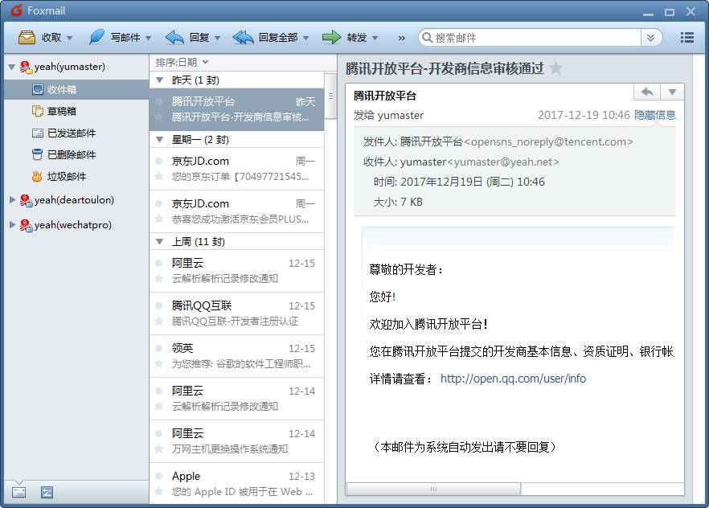Click the 转发 forward green arrow icon

(x=331, y=37)
